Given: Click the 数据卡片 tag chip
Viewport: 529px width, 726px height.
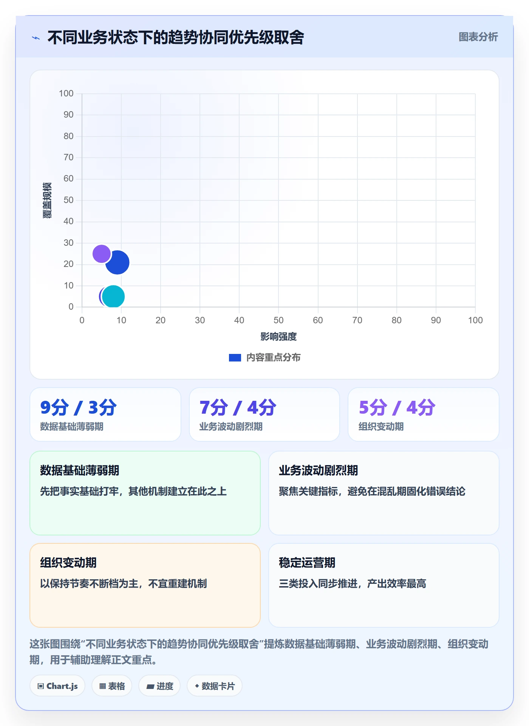Looking at the screenshot, I should [x=215, y=686].
